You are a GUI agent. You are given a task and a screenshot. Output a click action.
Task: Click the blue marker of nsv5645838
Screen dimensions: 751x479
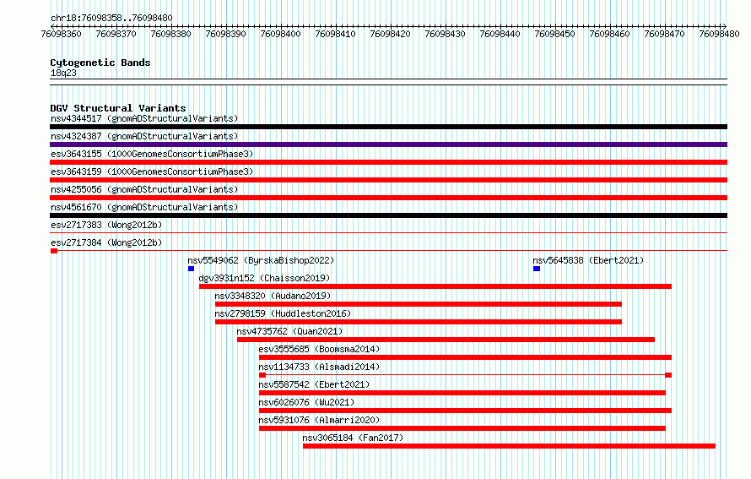(x=537, y=269)
